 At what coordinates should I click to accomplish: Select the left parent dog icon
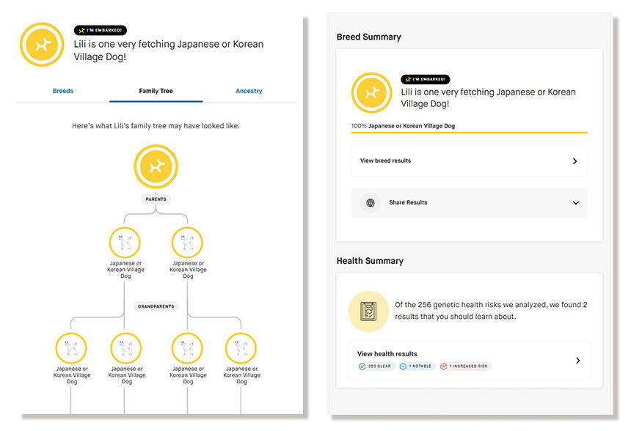pos(125,243)
